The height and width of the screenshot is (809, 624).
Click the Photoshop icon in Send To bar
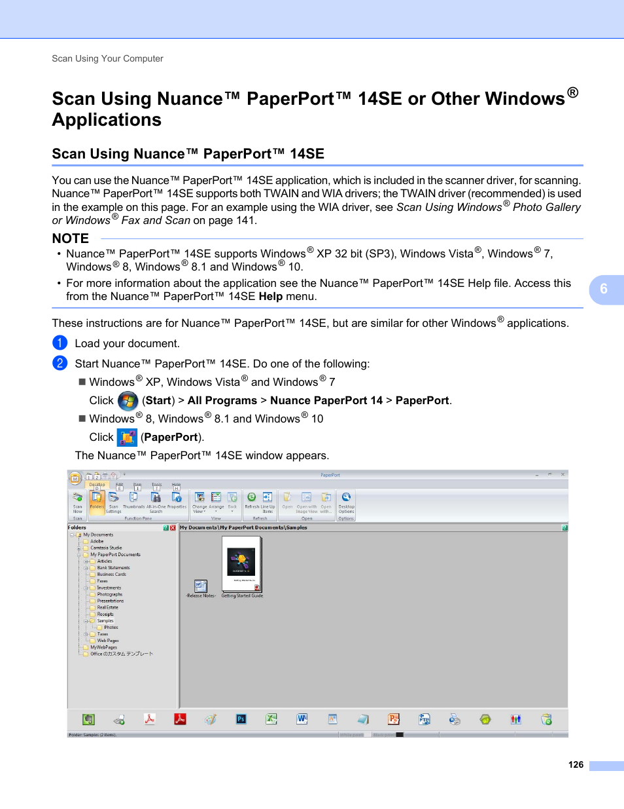point(241,719)
